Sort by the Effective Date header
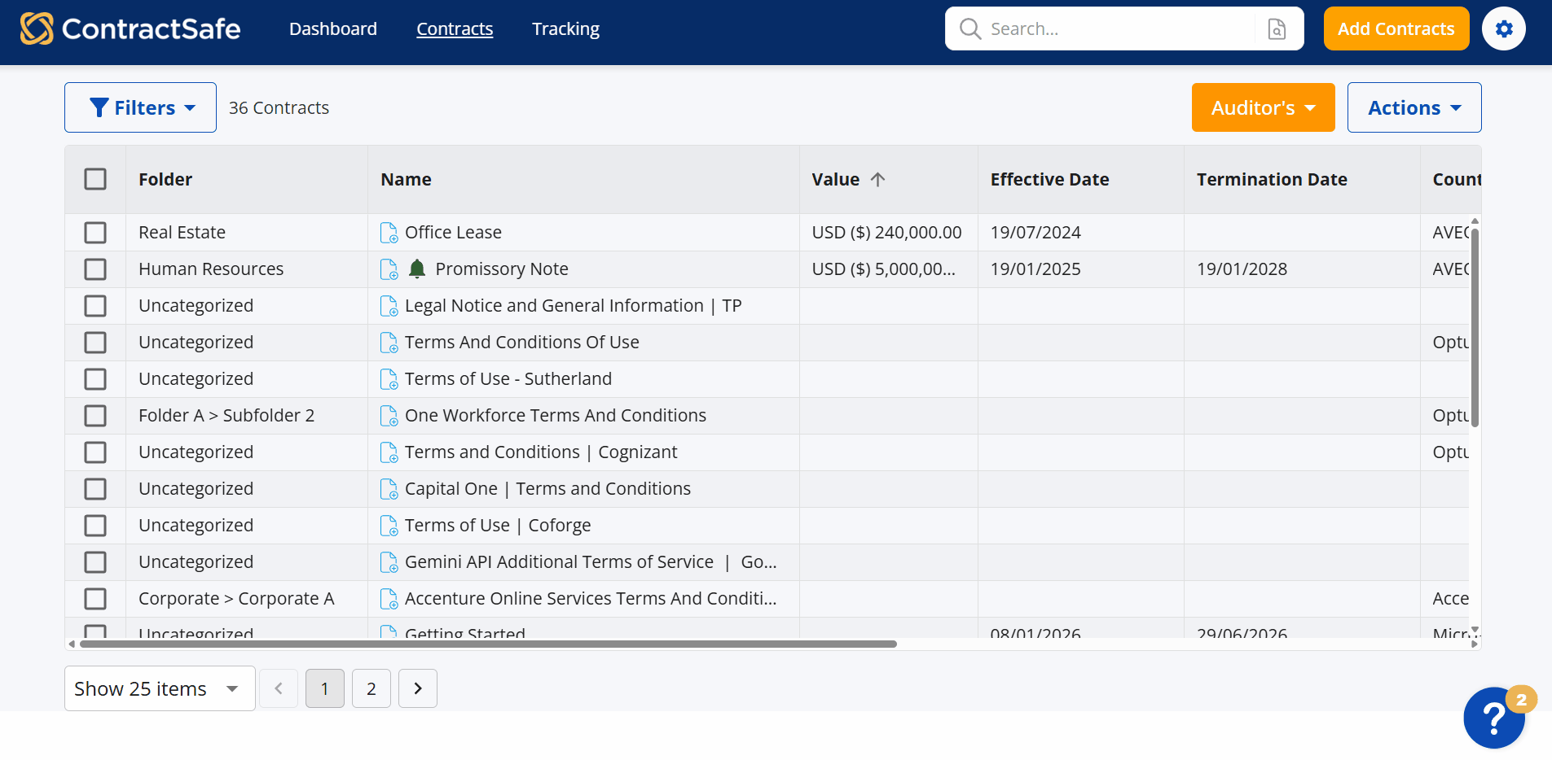 pos(1049,179)
